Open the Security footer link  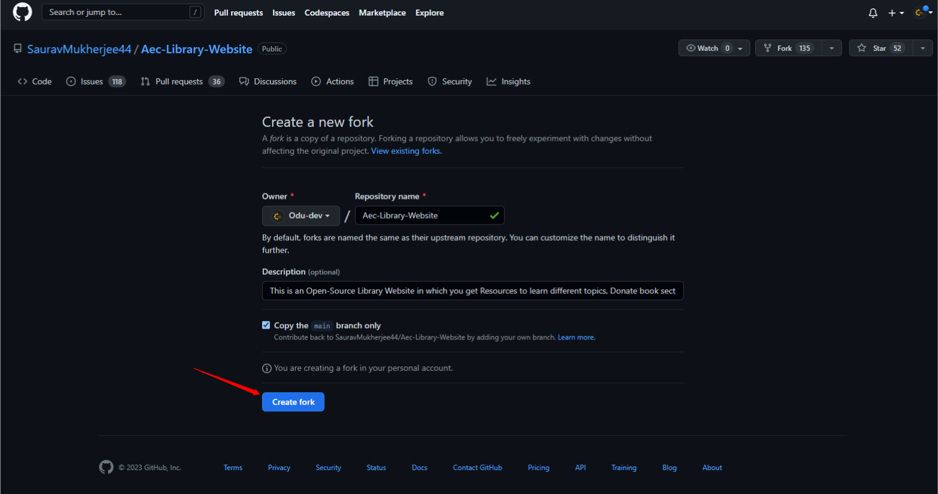pyautogui.click(x=328, y=468)
